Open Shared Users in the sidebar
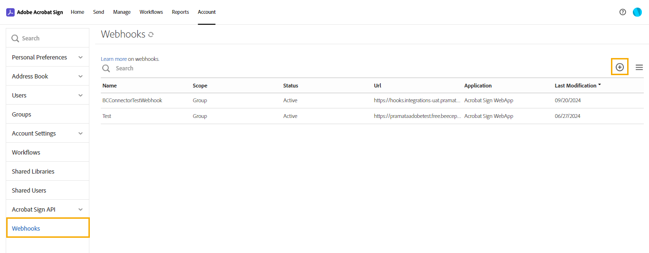The height and width of the screenshot is (253, 649). tap(48, 190)
